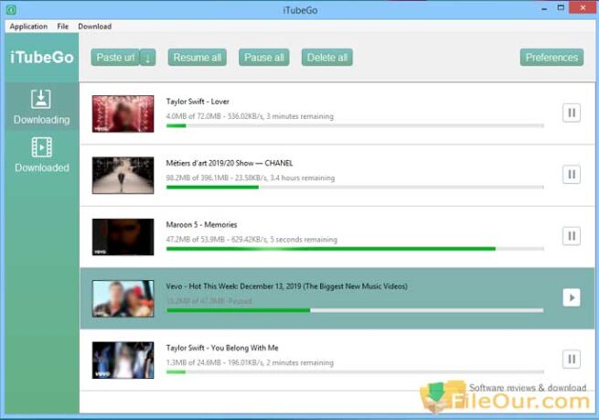Pause the Taylor Swift - Lover download
Image resolution: width=599 pixels, height=420 pixels.
[x=572, y=113]
